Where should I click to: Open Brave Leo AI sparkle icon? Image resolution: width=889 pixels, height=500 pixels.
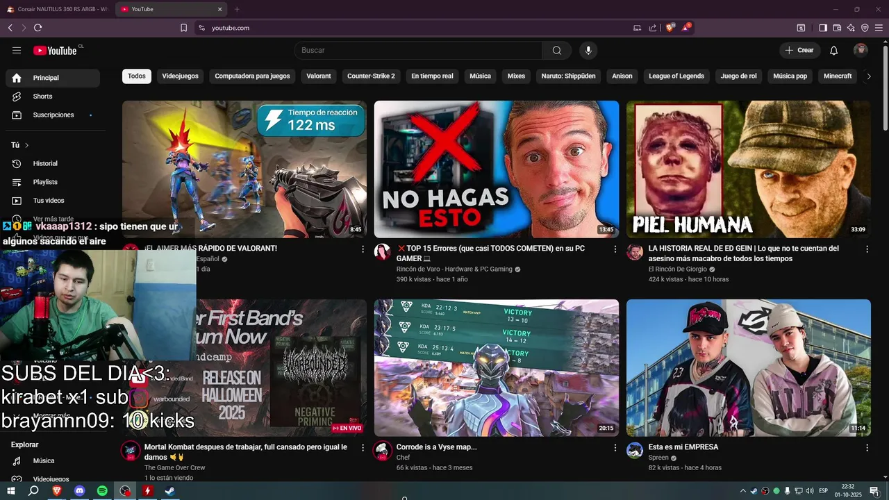(x=851, y=28)
